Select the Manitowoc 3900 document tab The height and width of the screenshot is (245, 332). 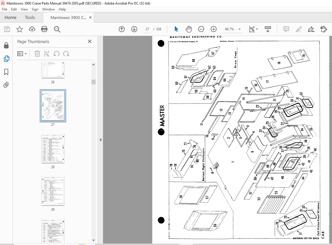tap(68, 18)
